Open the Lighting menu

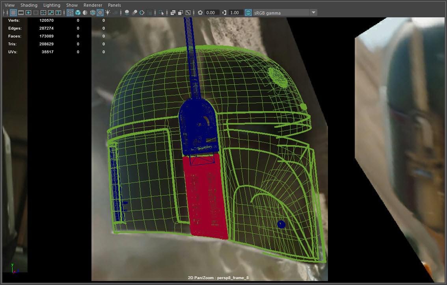52,5
